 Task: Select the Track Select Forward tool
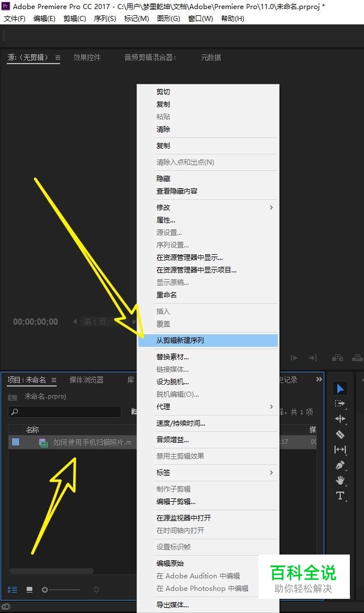click(340, 404)
